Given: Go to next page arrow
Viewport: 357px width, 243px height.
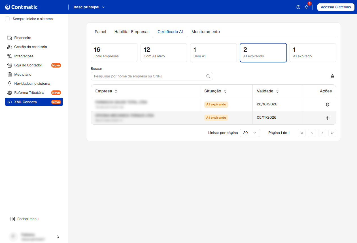Looking at the screenshot, I should click(x=322, y=133).
